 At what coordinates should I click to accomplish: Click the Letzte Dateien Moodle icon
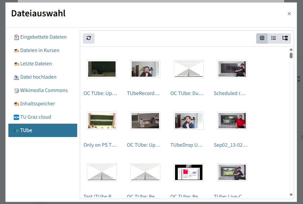pyautogui.click(x=16, y=64)
